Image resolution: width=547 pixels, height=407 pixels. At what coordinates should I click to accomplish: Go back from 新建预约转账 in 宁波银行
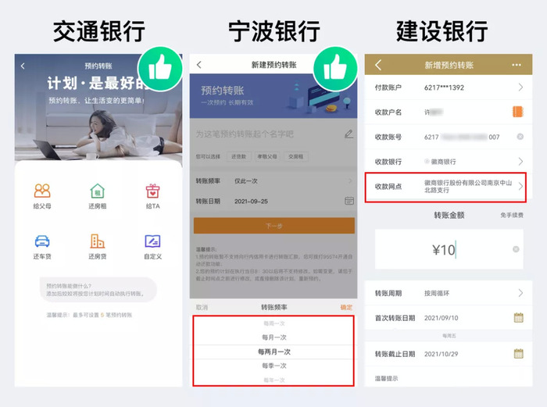(x=199, y=65)
